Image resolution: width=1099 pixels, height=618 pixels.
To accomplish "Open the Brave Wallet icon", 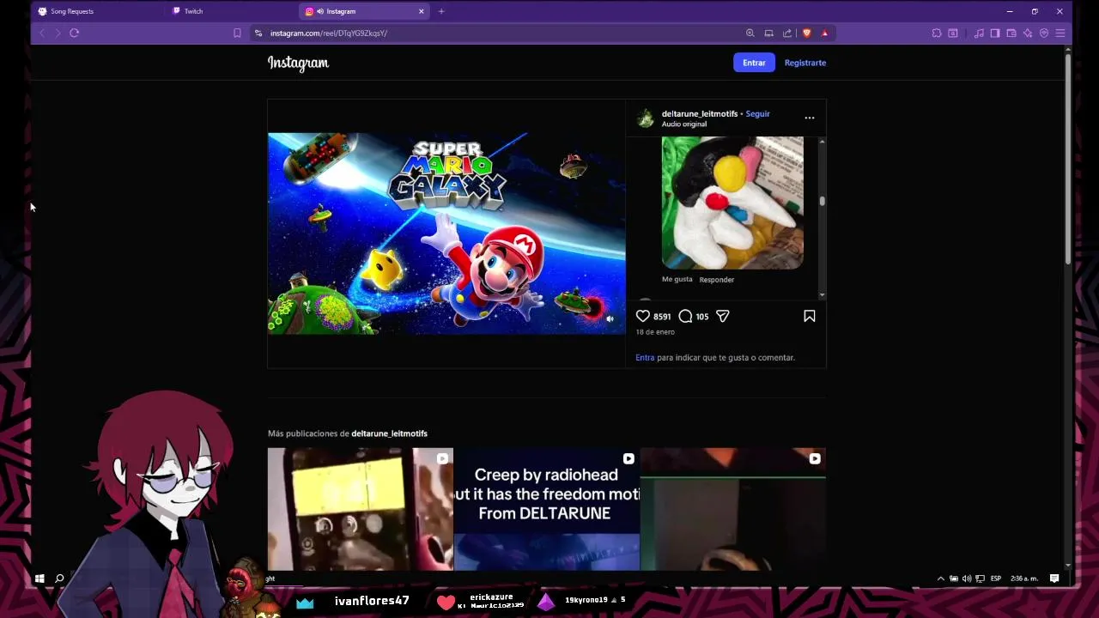I will click(x=1011, y=33).
